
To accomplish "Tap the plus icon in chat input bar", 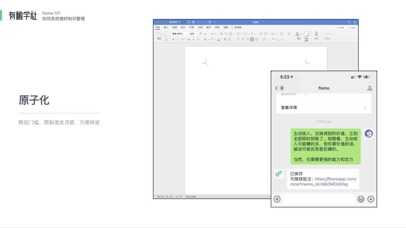I will coord(371,199).
